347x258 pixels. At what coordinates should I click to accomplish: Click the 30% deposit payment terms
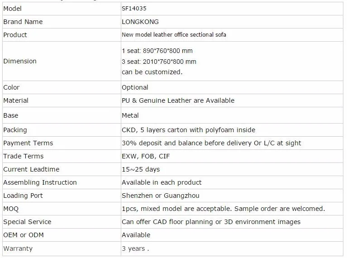point(211,143)
